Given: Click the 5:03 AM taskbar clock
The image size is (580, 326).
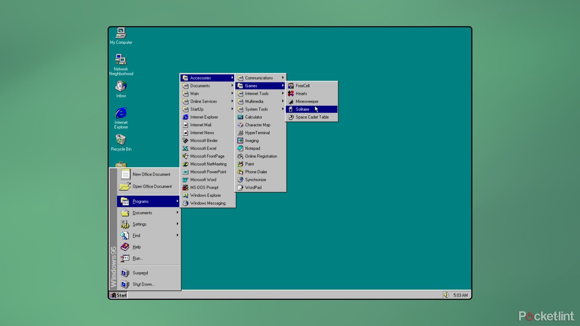Looking at the screenshot, I should coord(460,295).
